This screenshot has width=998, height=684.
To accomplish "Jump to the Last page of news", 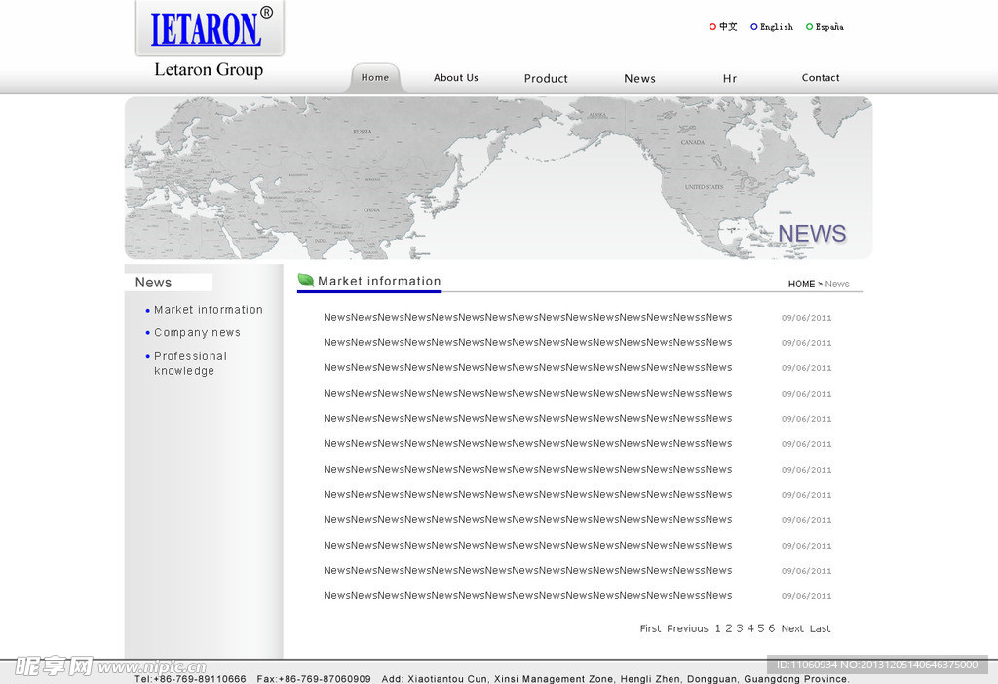I will [820, 628].
